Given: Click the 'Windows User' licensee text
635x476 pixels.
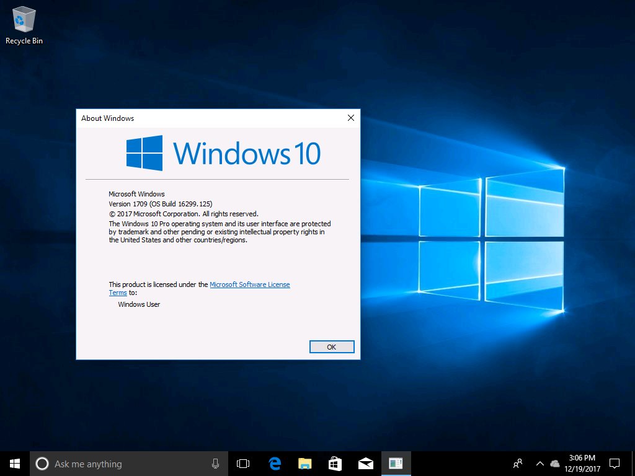Looking at the screenshot, I should [139, 304].
